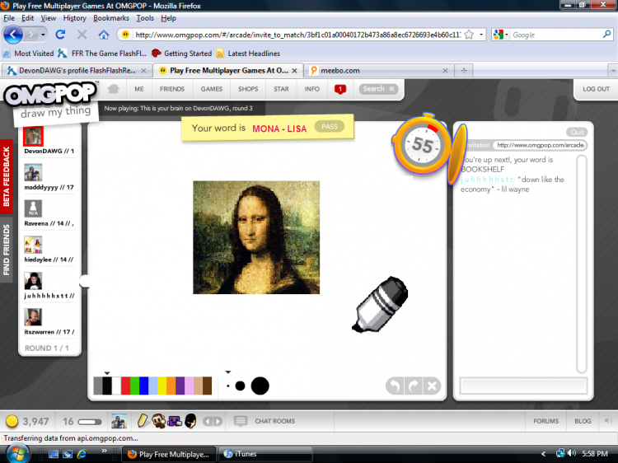Bookmark page with the star icon
Viewport: 618px width, 463px height.
tap(469, 35)
